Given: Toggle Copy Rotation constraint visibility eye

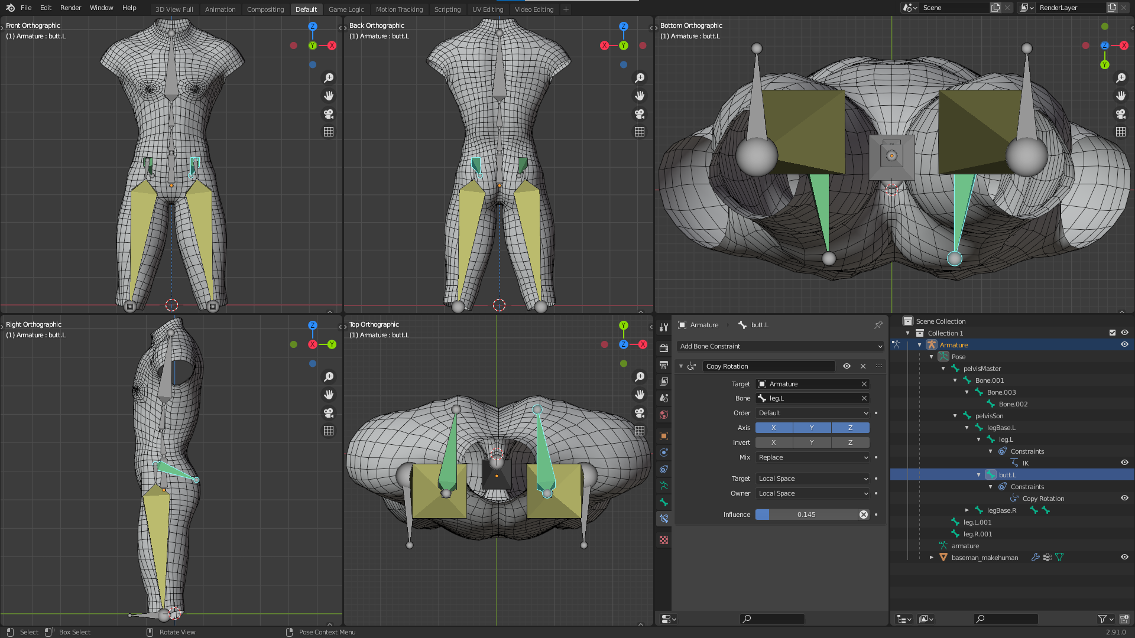Looking at the screenshot, I should [847, 366].
